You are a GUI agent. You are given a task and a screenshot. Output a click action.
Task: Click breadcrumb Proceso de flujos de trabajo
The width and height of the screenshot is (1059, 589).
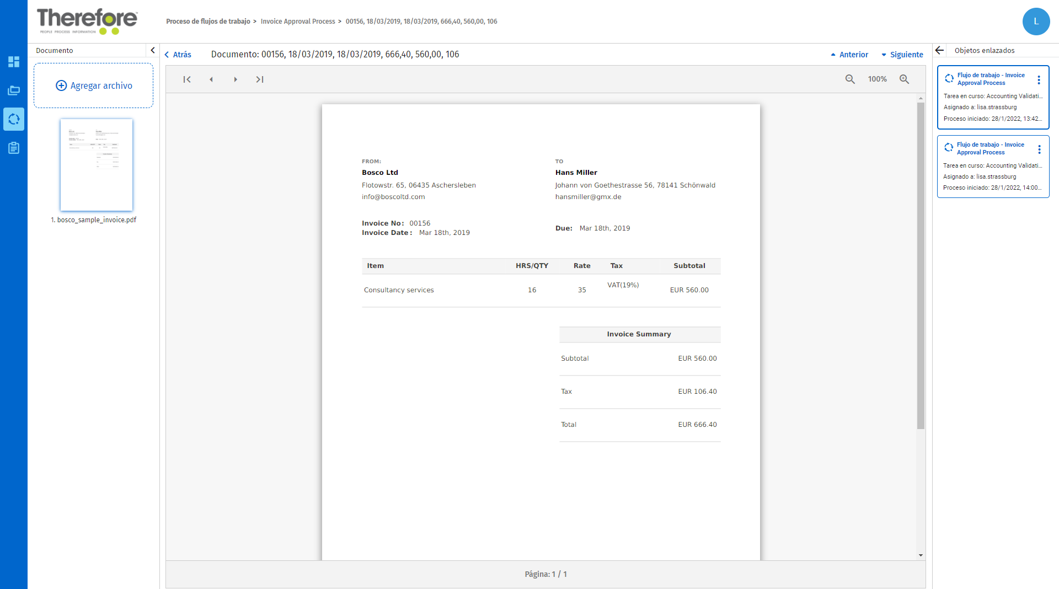(x=208, y=22)
